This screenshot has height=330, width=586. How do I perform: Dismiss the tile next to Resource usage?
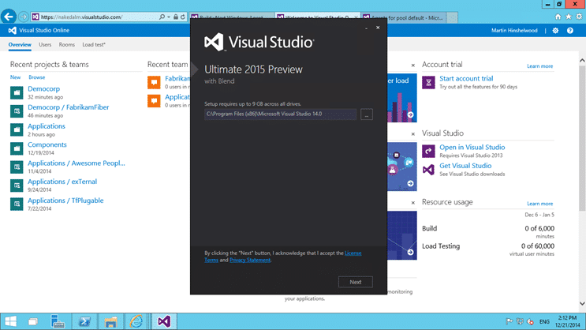click(413, 203)
